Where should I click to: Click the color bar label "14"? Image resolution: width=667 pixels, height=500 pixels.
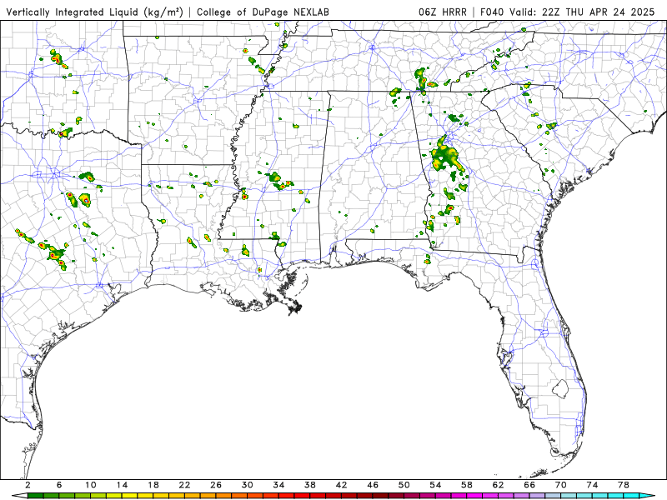click(x=122, y=485)
